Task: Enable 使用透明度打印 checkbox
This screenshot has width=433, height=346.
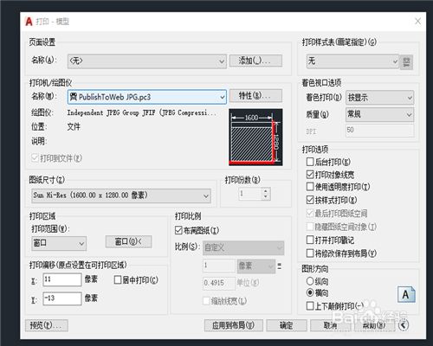Action: point(310,187)
